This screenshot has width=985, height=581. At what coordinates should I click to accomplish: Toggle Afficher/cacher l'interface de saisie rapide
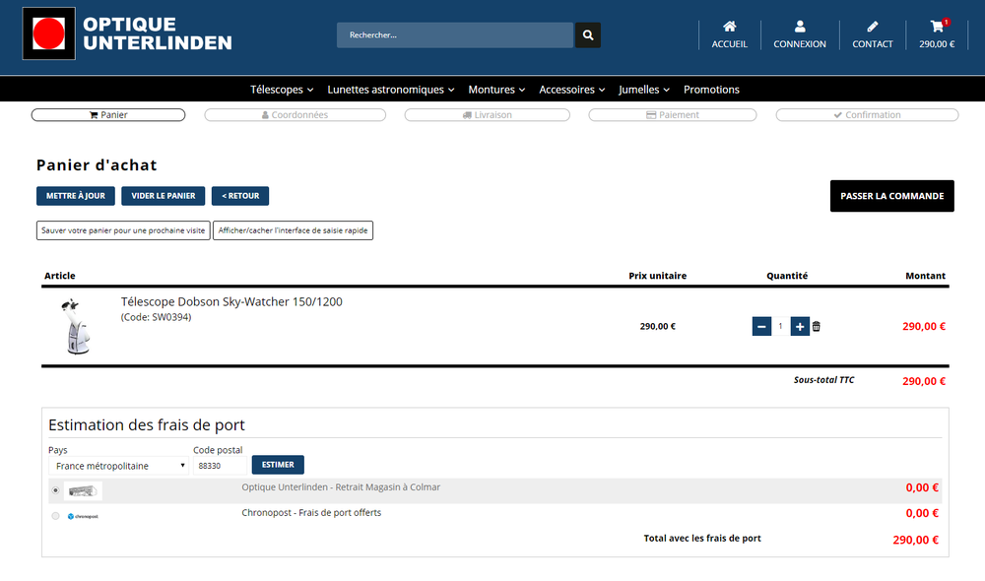pos(293,230)
